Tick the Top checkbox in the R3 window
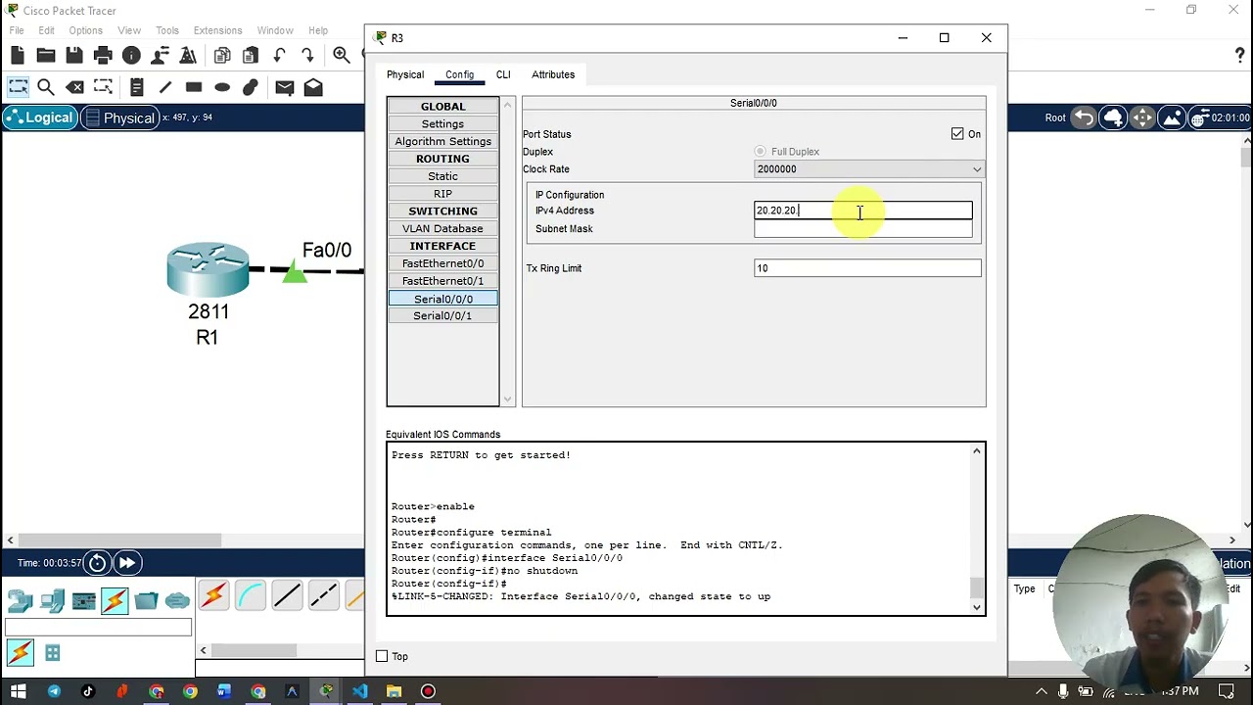1253x705 pixels. tap(382, 656)
